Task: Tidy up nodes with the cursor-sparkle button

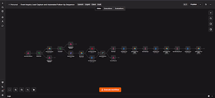Action: click(34, 90)
